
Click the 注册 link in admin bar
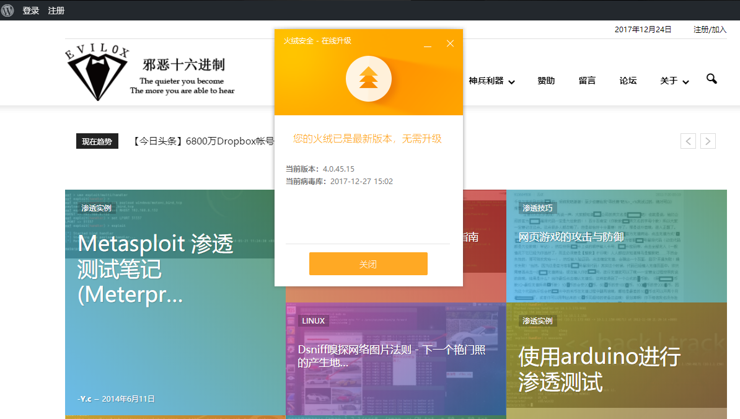pyautogui.click(x=56, y=11)
